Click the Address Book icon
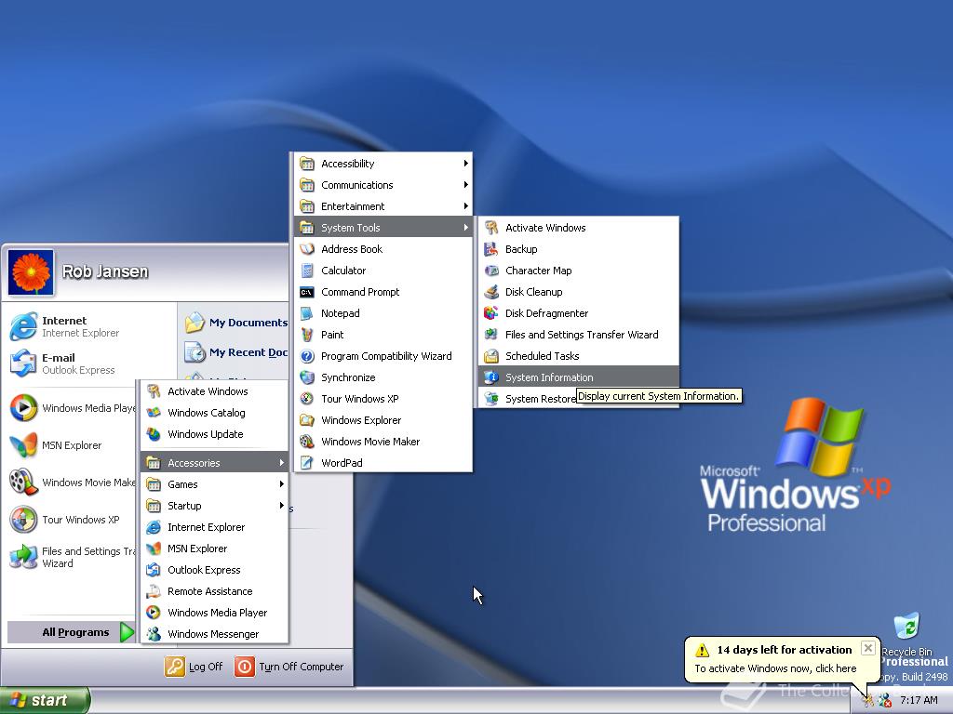This screenshot has width=953, height=714. tap(307, 249)
